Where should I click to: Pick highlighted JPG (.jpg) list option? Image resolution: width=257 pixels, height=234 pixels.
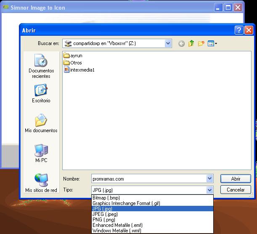click(x=152, y=209)
